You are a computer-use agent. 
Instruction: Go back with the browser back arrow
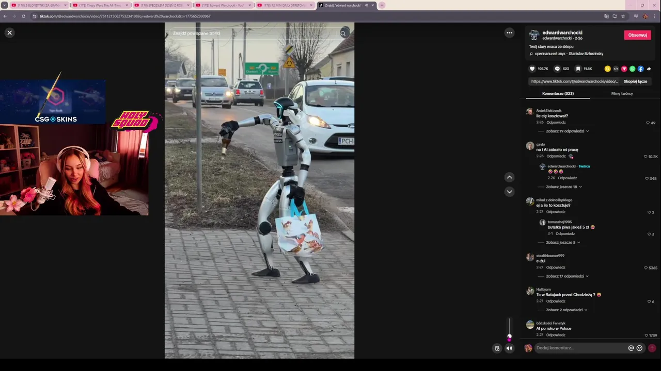(5, 16)
